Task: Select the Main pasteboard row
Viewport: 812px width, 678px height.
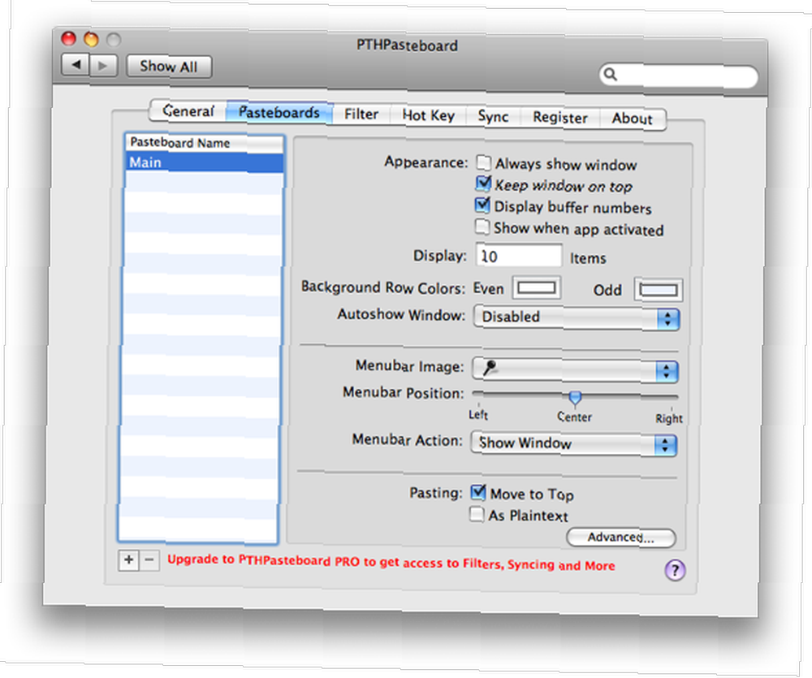Action: click(205, 162)
